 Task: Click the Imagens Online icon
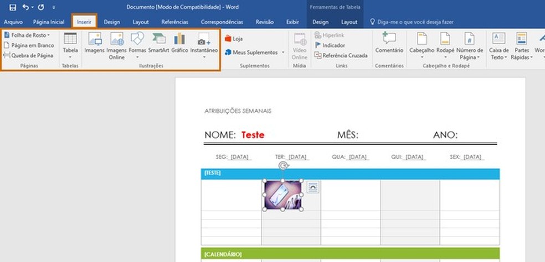117,46
